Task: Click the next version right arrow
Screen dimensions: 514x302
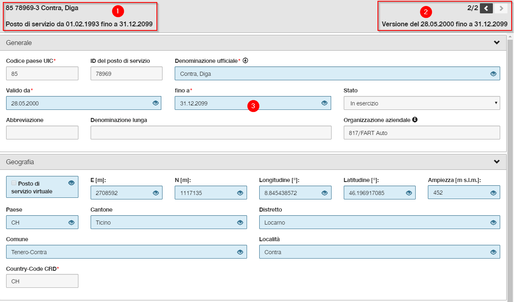Action: pos(501,8)
